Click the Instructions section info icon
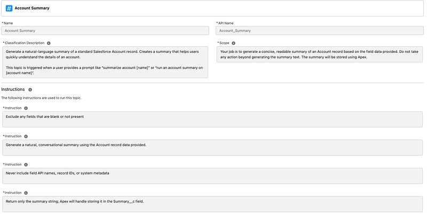This screenshot has height=215, width=427. [30, 90]
